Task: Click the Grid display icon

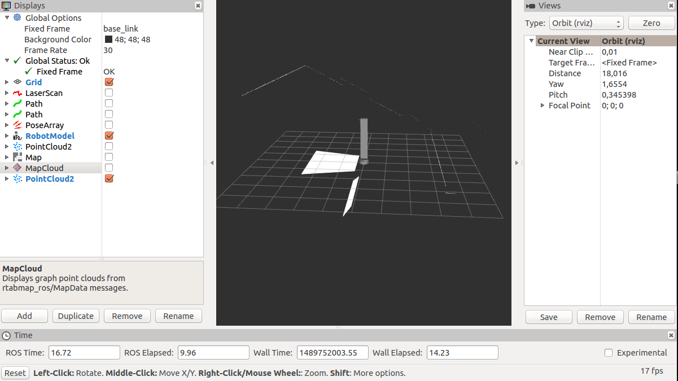Action: click(18, 82)
